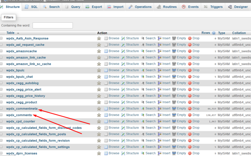Click the Structure icon in wpdx_commentmeta row

(123, 109)
